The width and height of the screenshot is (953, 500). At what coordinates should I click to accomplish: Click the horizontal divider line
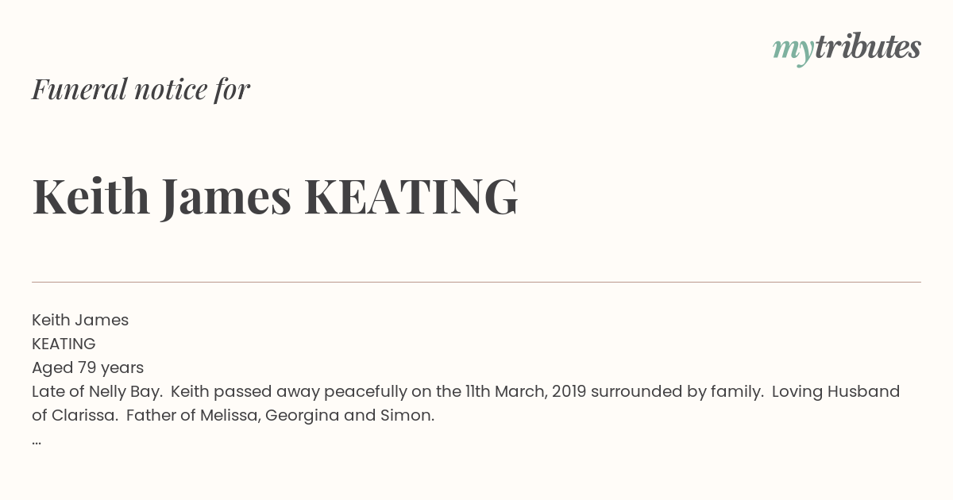[476, 282]
